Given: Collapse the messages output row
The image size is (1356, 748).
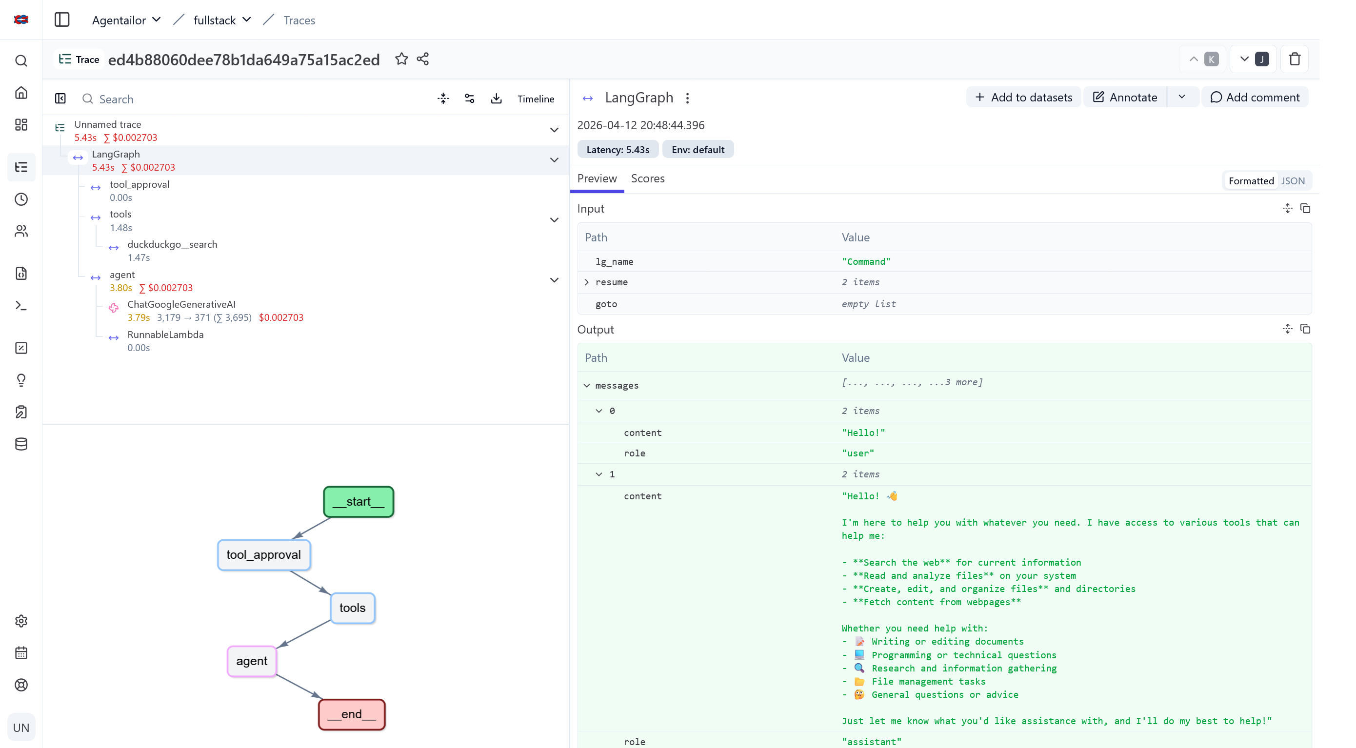Looking at the screenshot, I should pos(587,385).
